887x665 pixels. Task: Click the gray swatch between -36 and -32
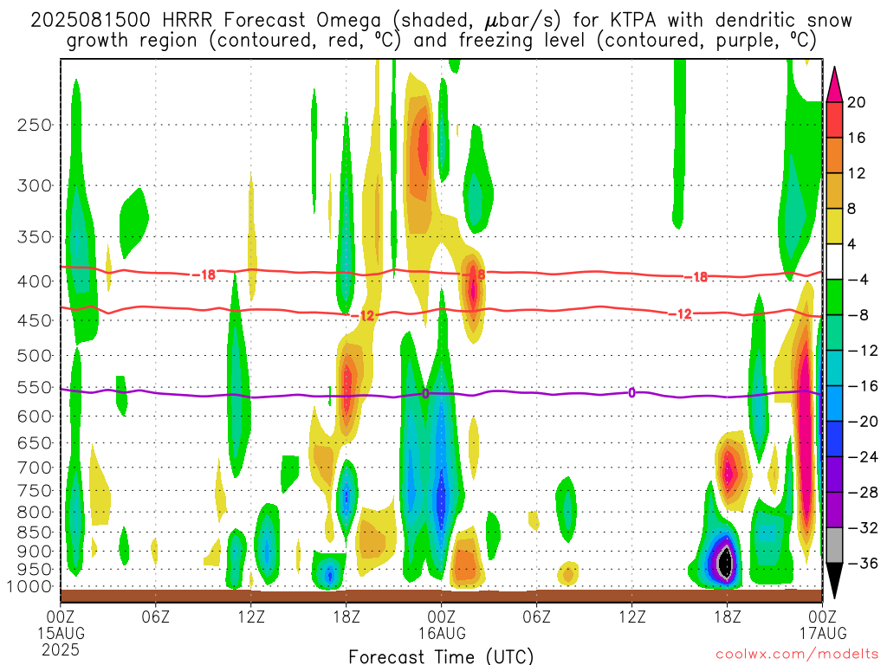834,546
